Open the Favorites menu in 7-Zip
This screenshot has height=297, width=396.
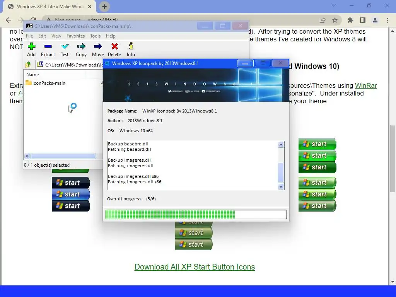point(75,36)
